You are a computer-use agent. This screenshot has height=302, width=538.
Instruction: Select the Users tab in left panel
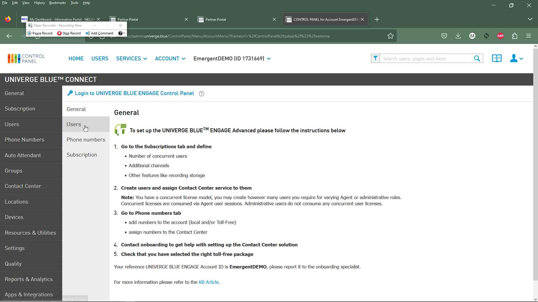pyautogui.click(x=12, y=124)
